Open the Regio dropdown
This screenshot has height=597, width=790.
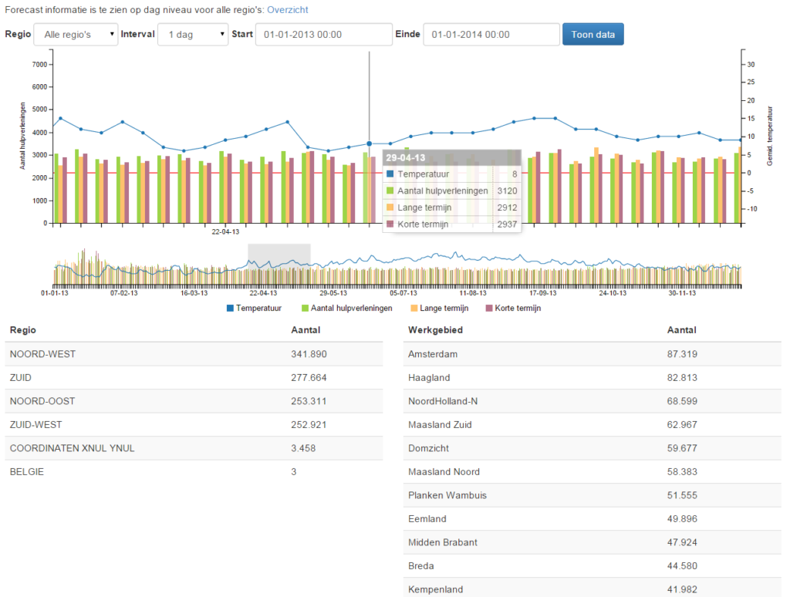[x=76, y=34]
